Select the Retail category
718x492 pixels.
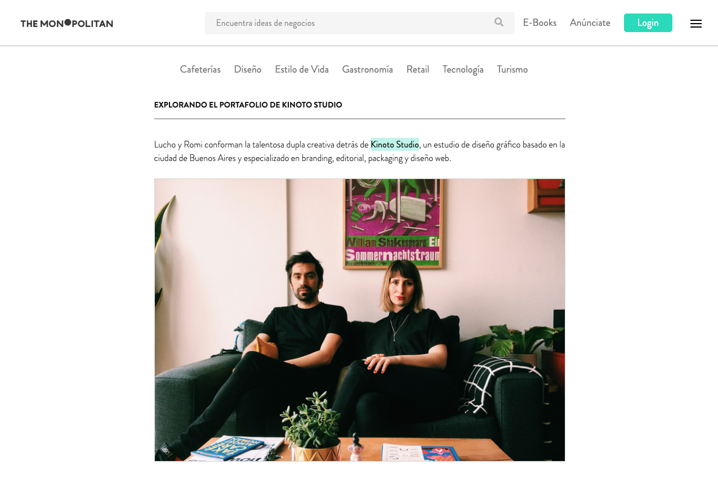coord(418,69)
